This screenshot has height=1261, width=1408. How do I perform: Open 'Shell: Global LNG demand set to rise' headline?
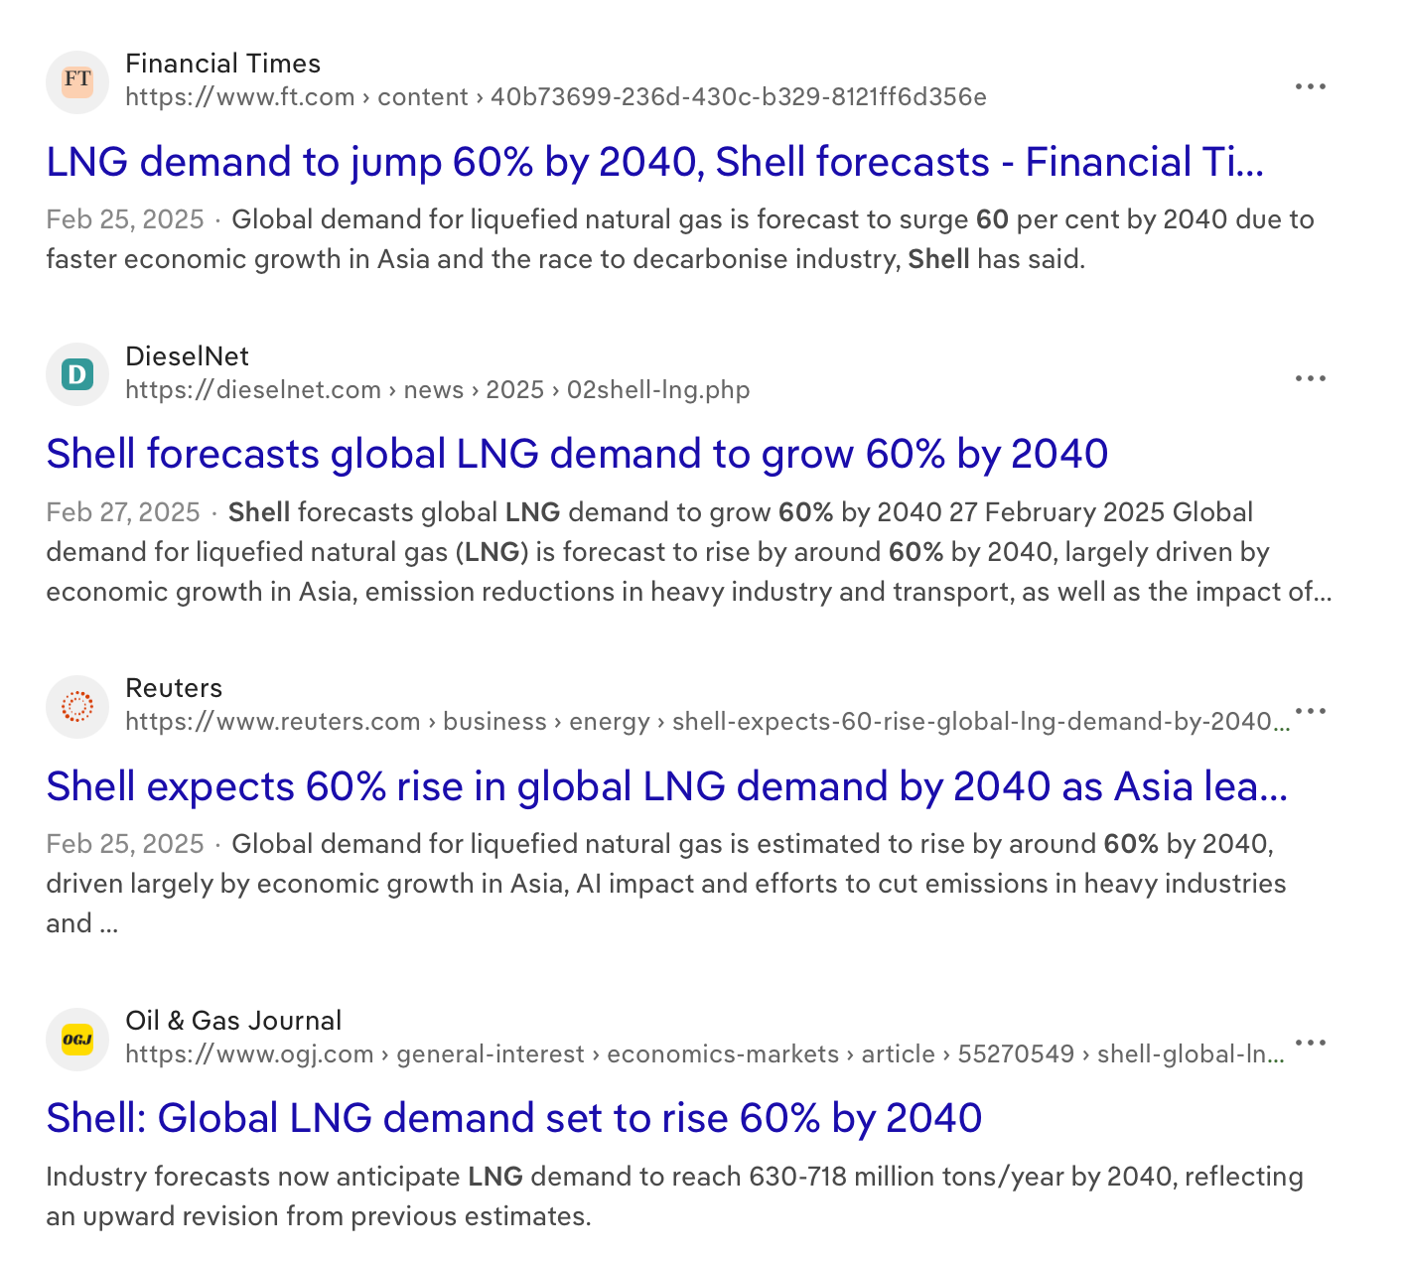pyautogui.click(x=513, y=1118)
